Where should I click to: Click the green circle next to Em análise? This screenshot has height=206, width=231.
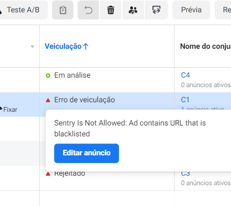[48, 76]
